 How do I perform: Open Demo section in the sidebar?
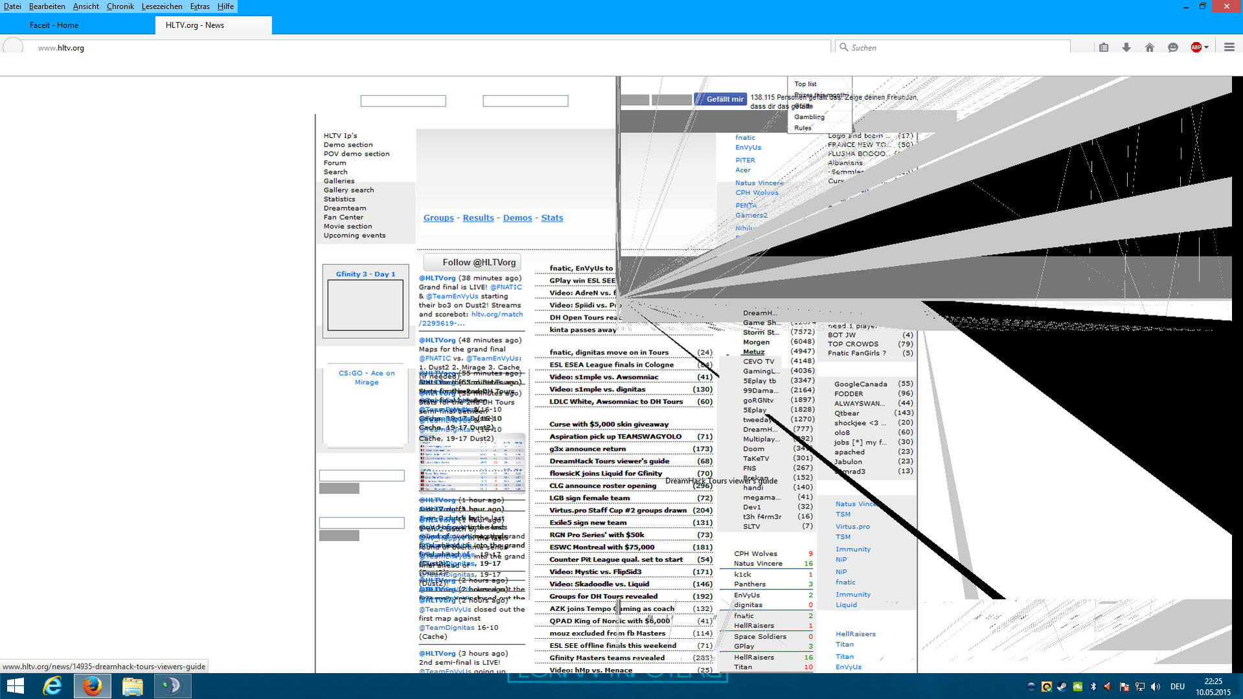pos(348,145)
